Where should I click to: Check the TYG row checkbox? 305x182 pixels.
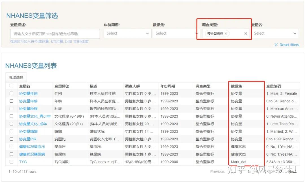11,162
